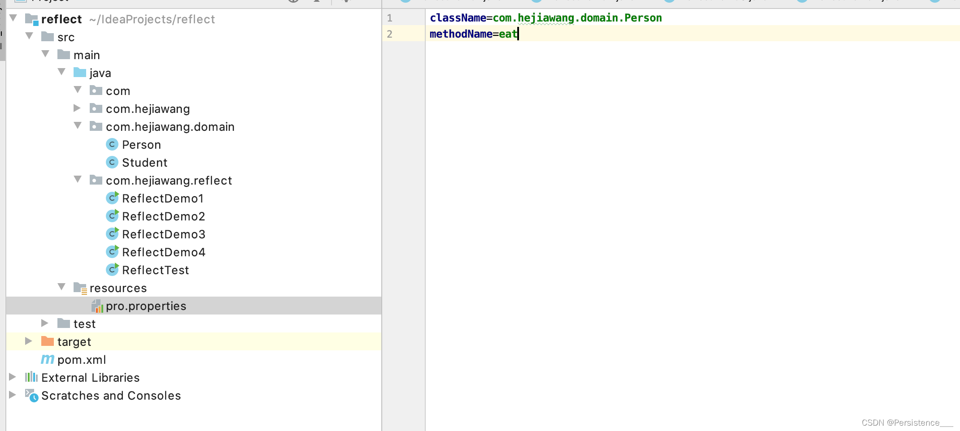960x431 pixels.
Task: Click the com.hejiawang.domain package icon
Action: click(x=96, y=126)
